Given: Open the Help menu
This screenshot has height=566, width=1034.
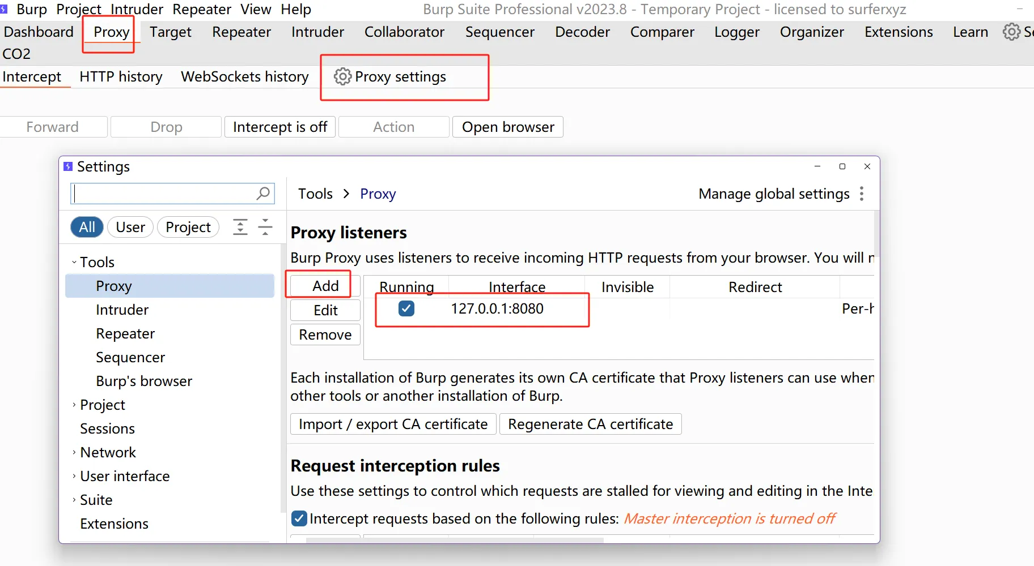Looking at the screenshot, I should [296, 9].
